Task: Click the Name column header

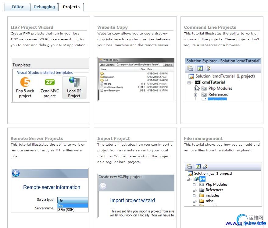Action: point(103,69)
